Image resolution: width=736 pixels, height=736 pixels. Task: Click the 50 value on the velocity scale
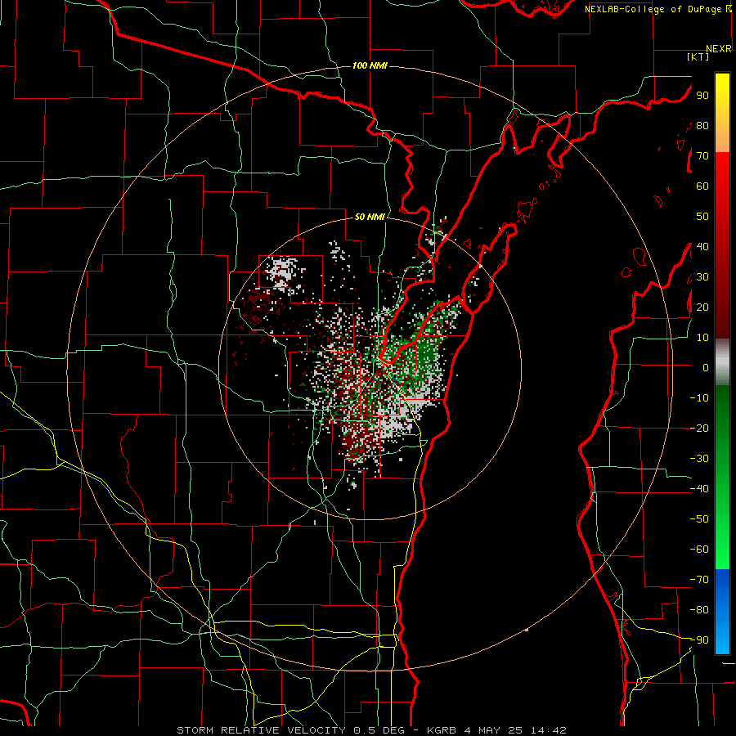[702, 217]
